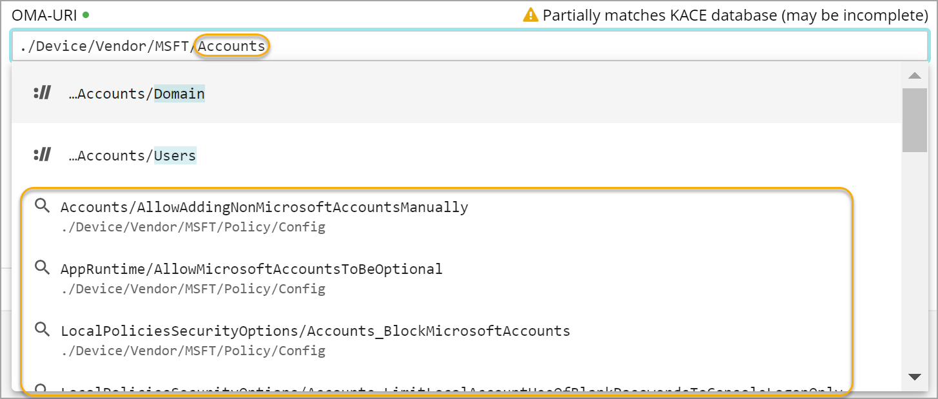Click the yellow warning triangle icon
This screenshot has width=938, height=399.
click(530, 15)
